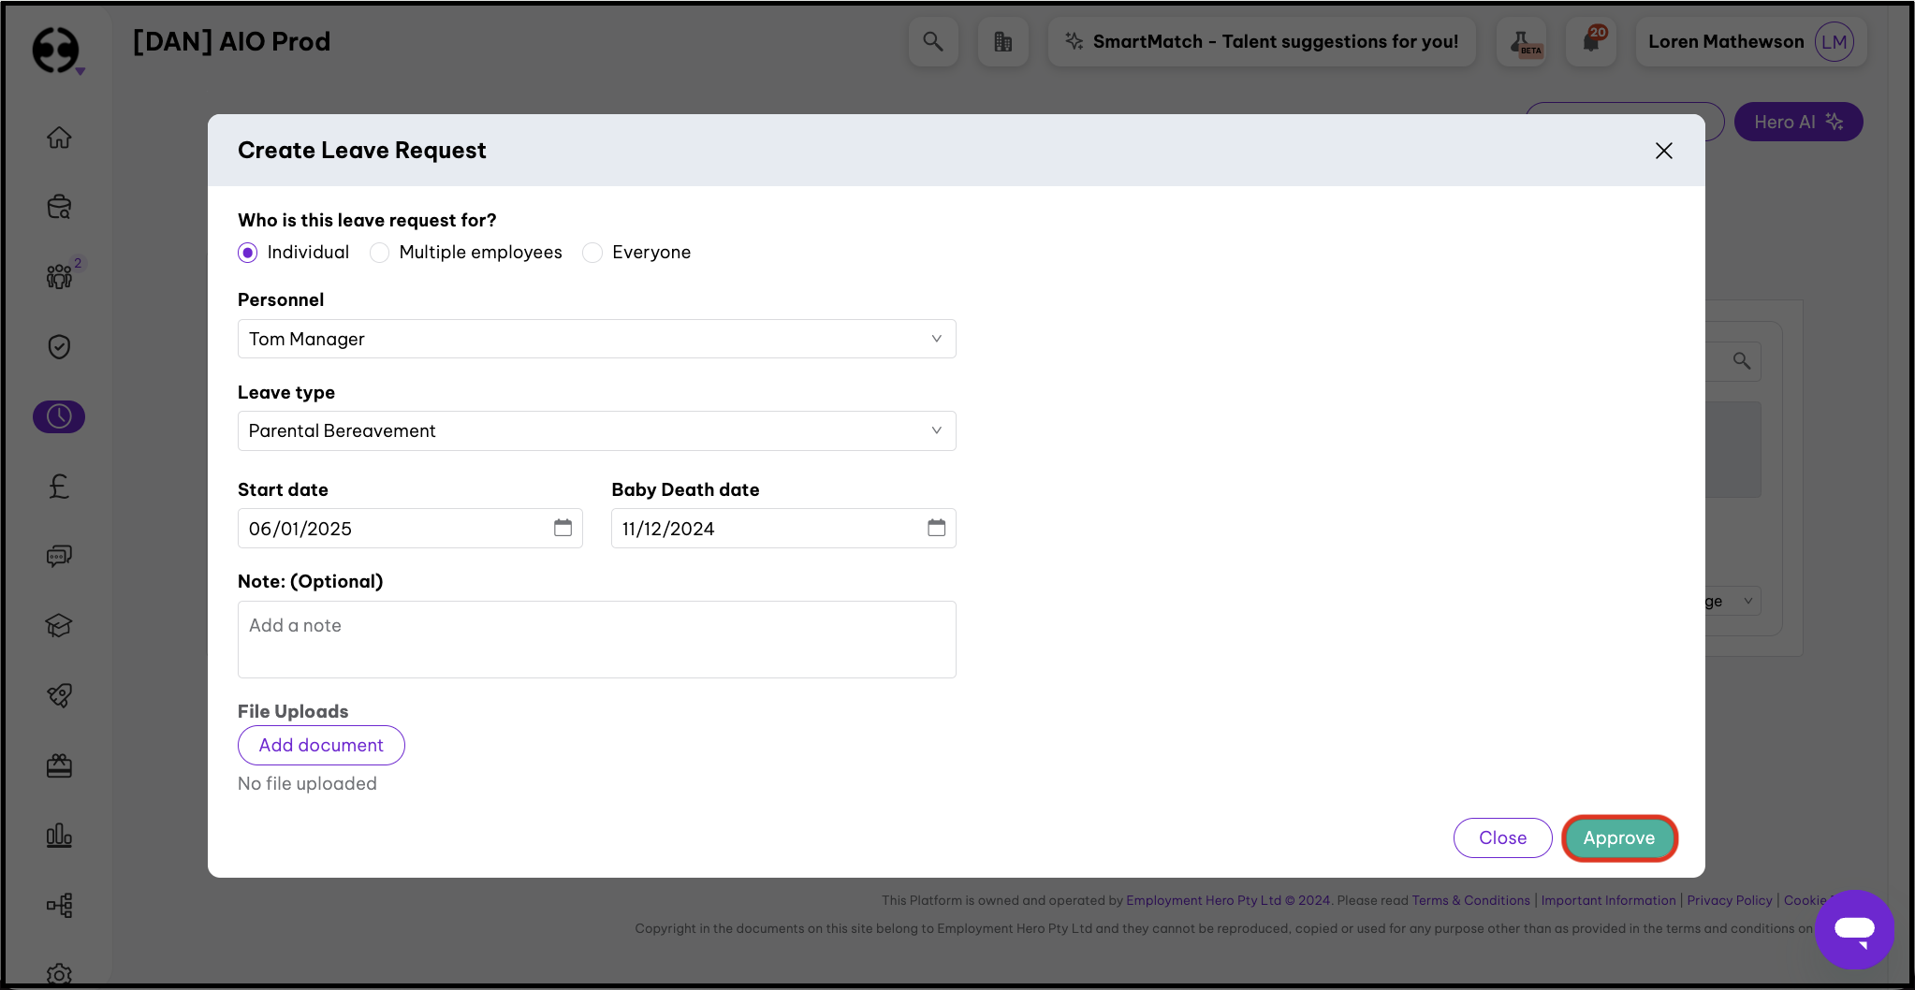Image resolution: width=1915 pixels, height=990 pixels.
Task: Open the time and leave clock icon
Action: (x=59, y=416)
